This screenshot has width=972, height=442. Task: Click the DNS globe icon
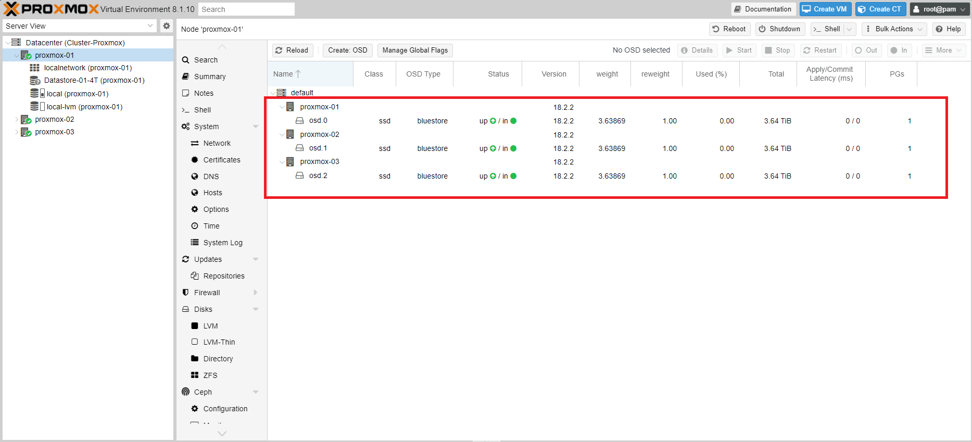(x=195, y=176)
